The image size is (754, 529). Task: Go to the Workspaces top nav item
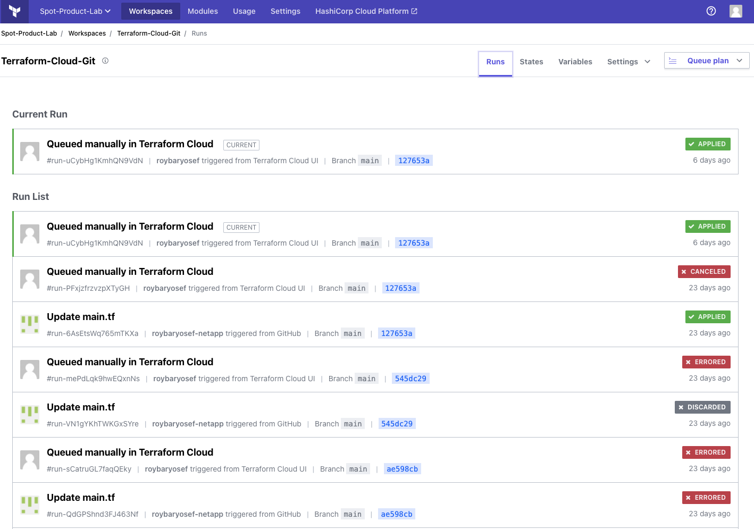pyautogui.click(x=150, y=11)
